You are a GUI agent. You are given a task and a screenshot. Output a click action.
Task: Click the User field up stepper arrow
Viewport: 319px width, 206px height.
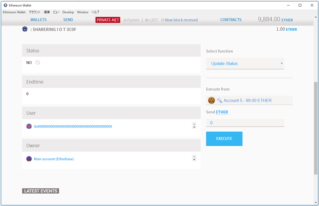click(x=194, y=124)
